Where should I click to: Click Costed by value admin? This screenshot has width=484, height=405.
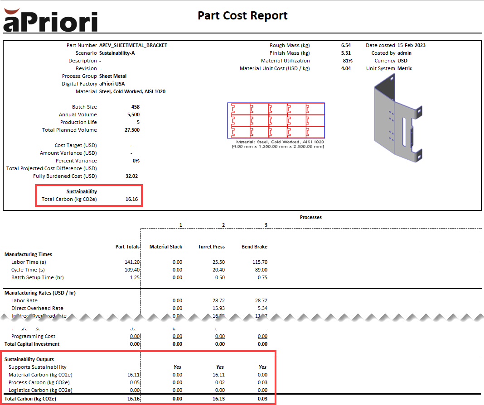[x=404, y=53]
